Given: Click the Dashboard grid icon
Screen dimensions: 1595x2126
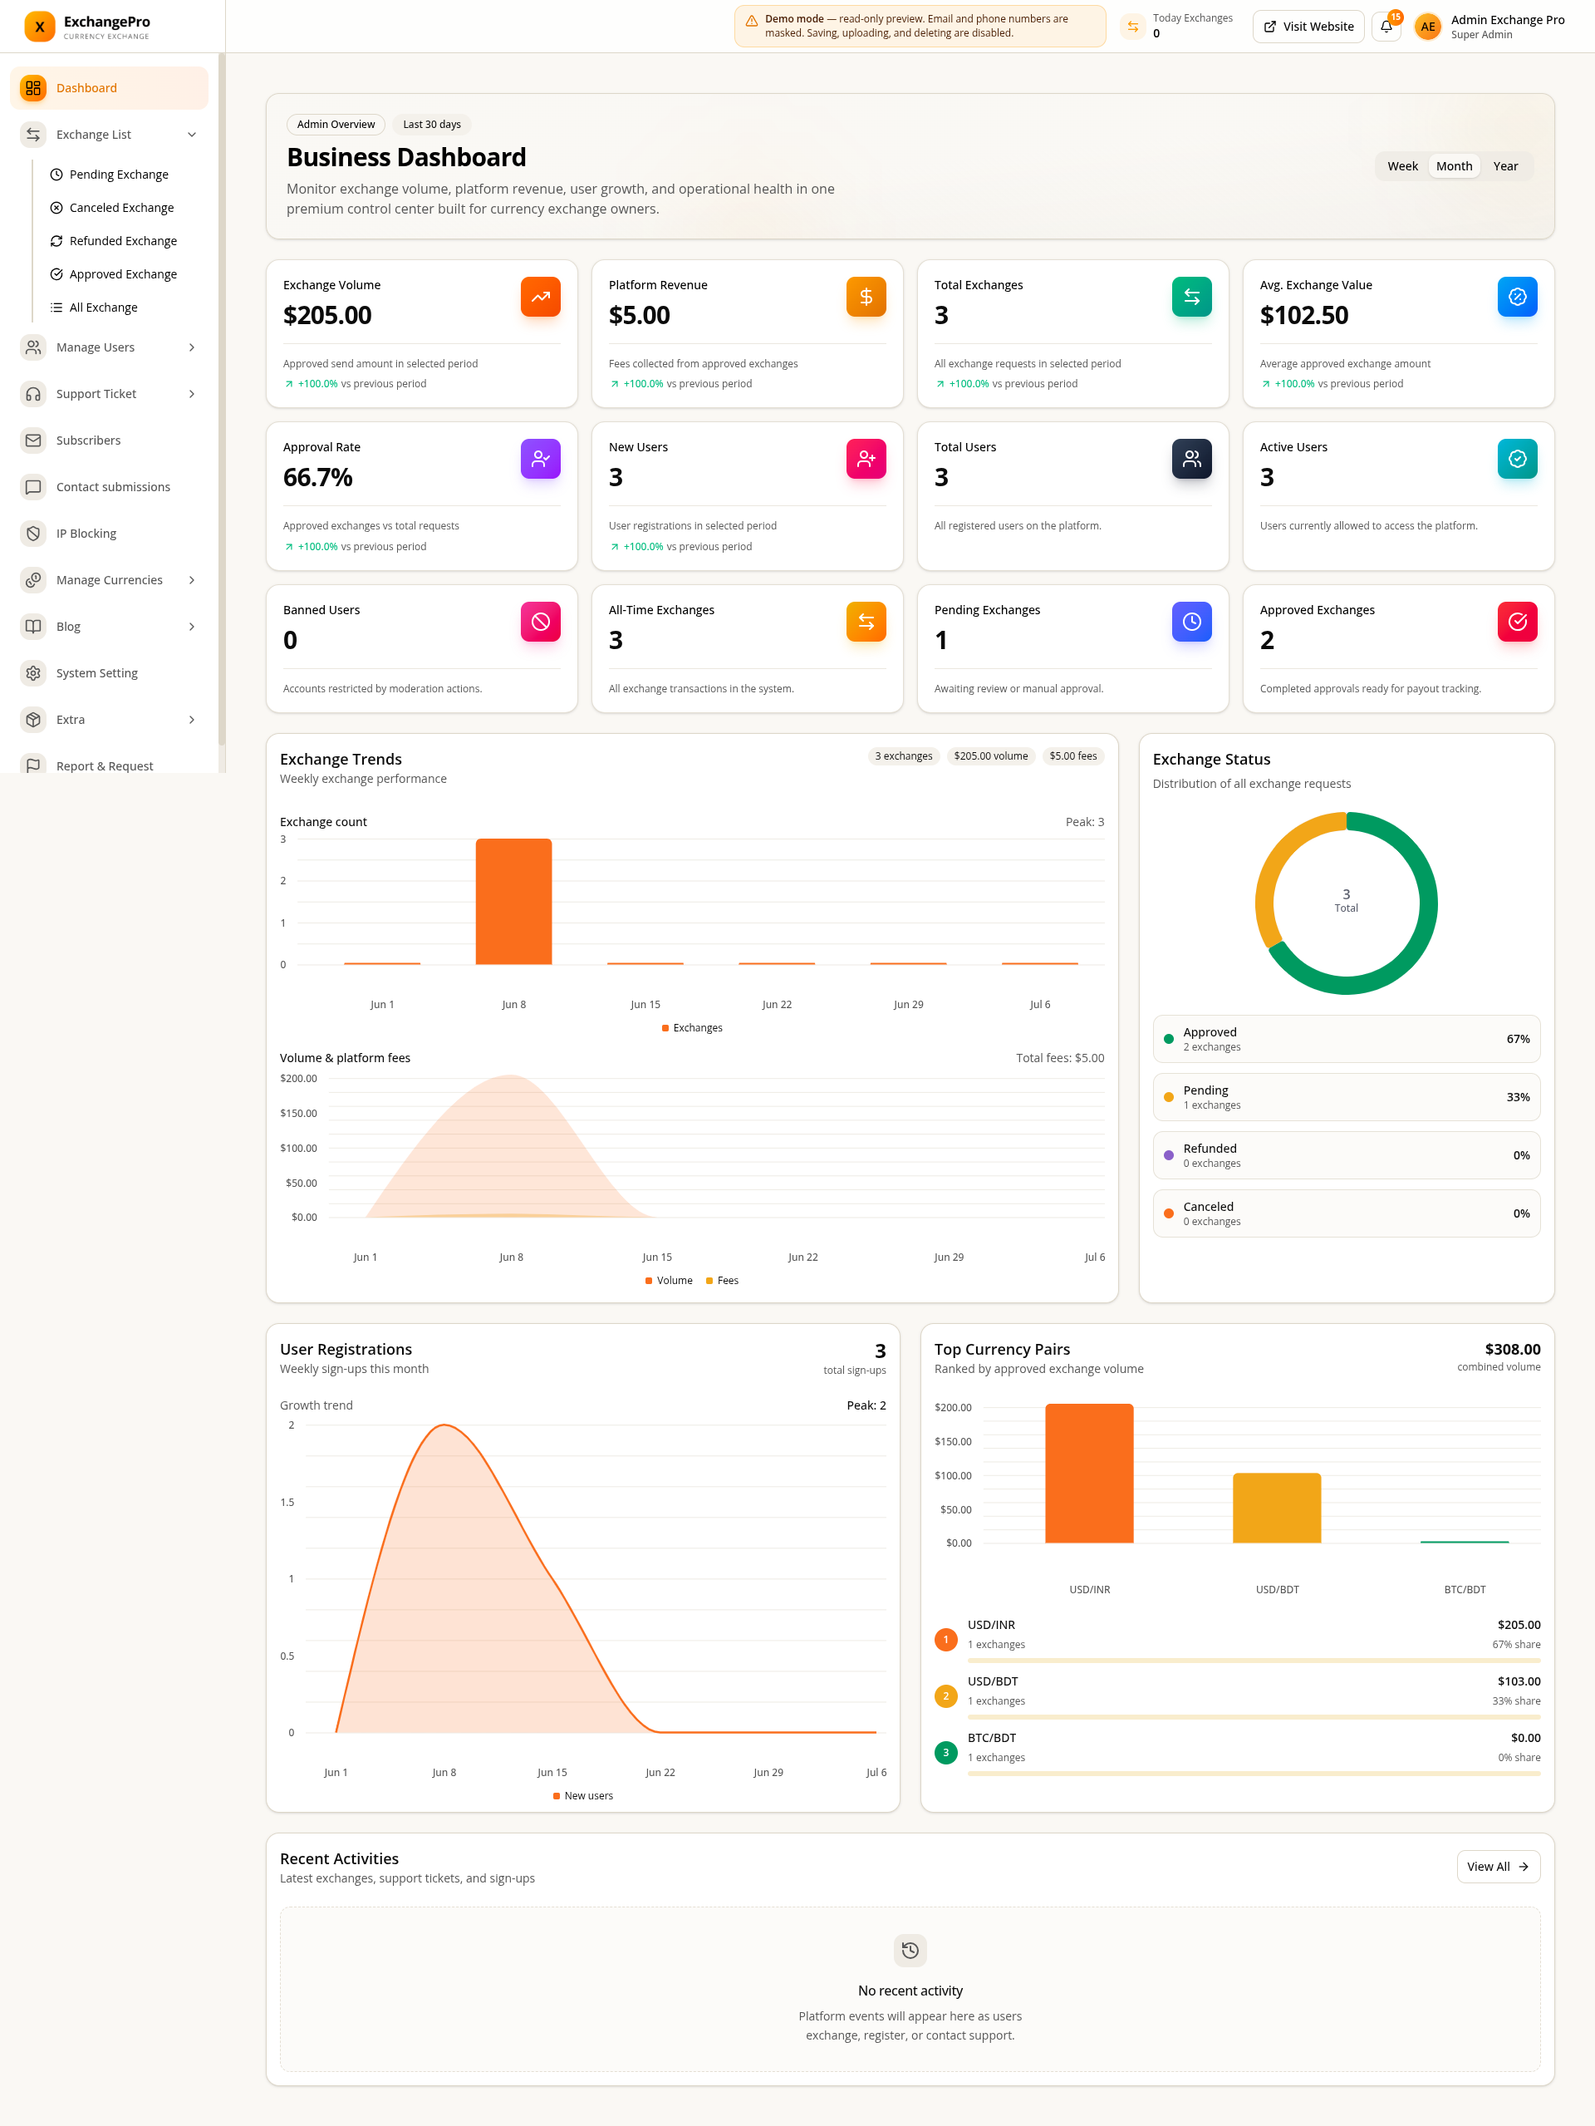Looking at the screenshot, I should pos(33,88).
